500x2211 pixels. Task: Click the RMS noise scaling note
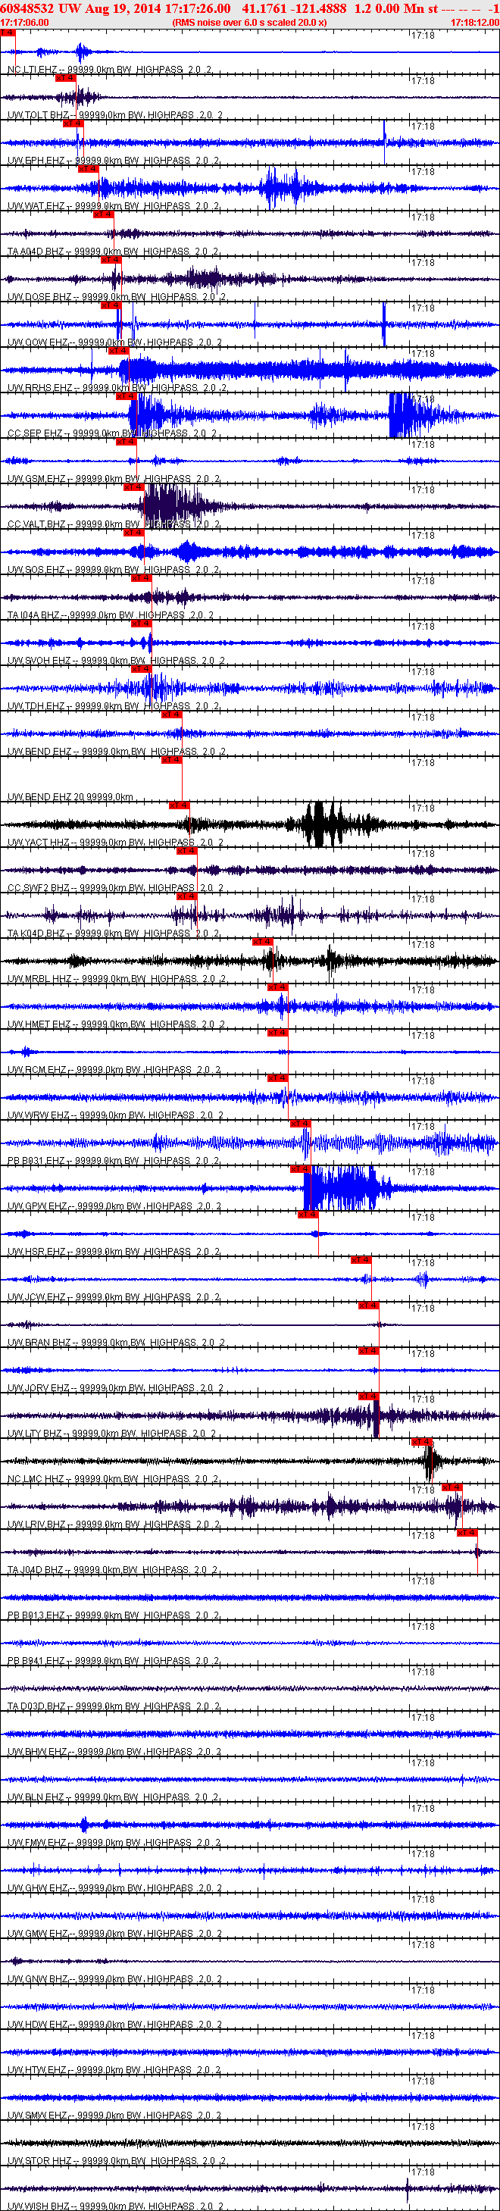249,22
